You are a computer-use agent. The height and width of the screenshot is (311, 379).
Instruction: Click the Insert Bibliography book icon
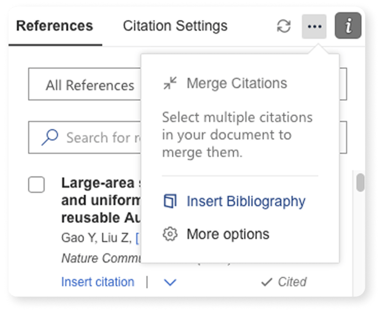170,202
